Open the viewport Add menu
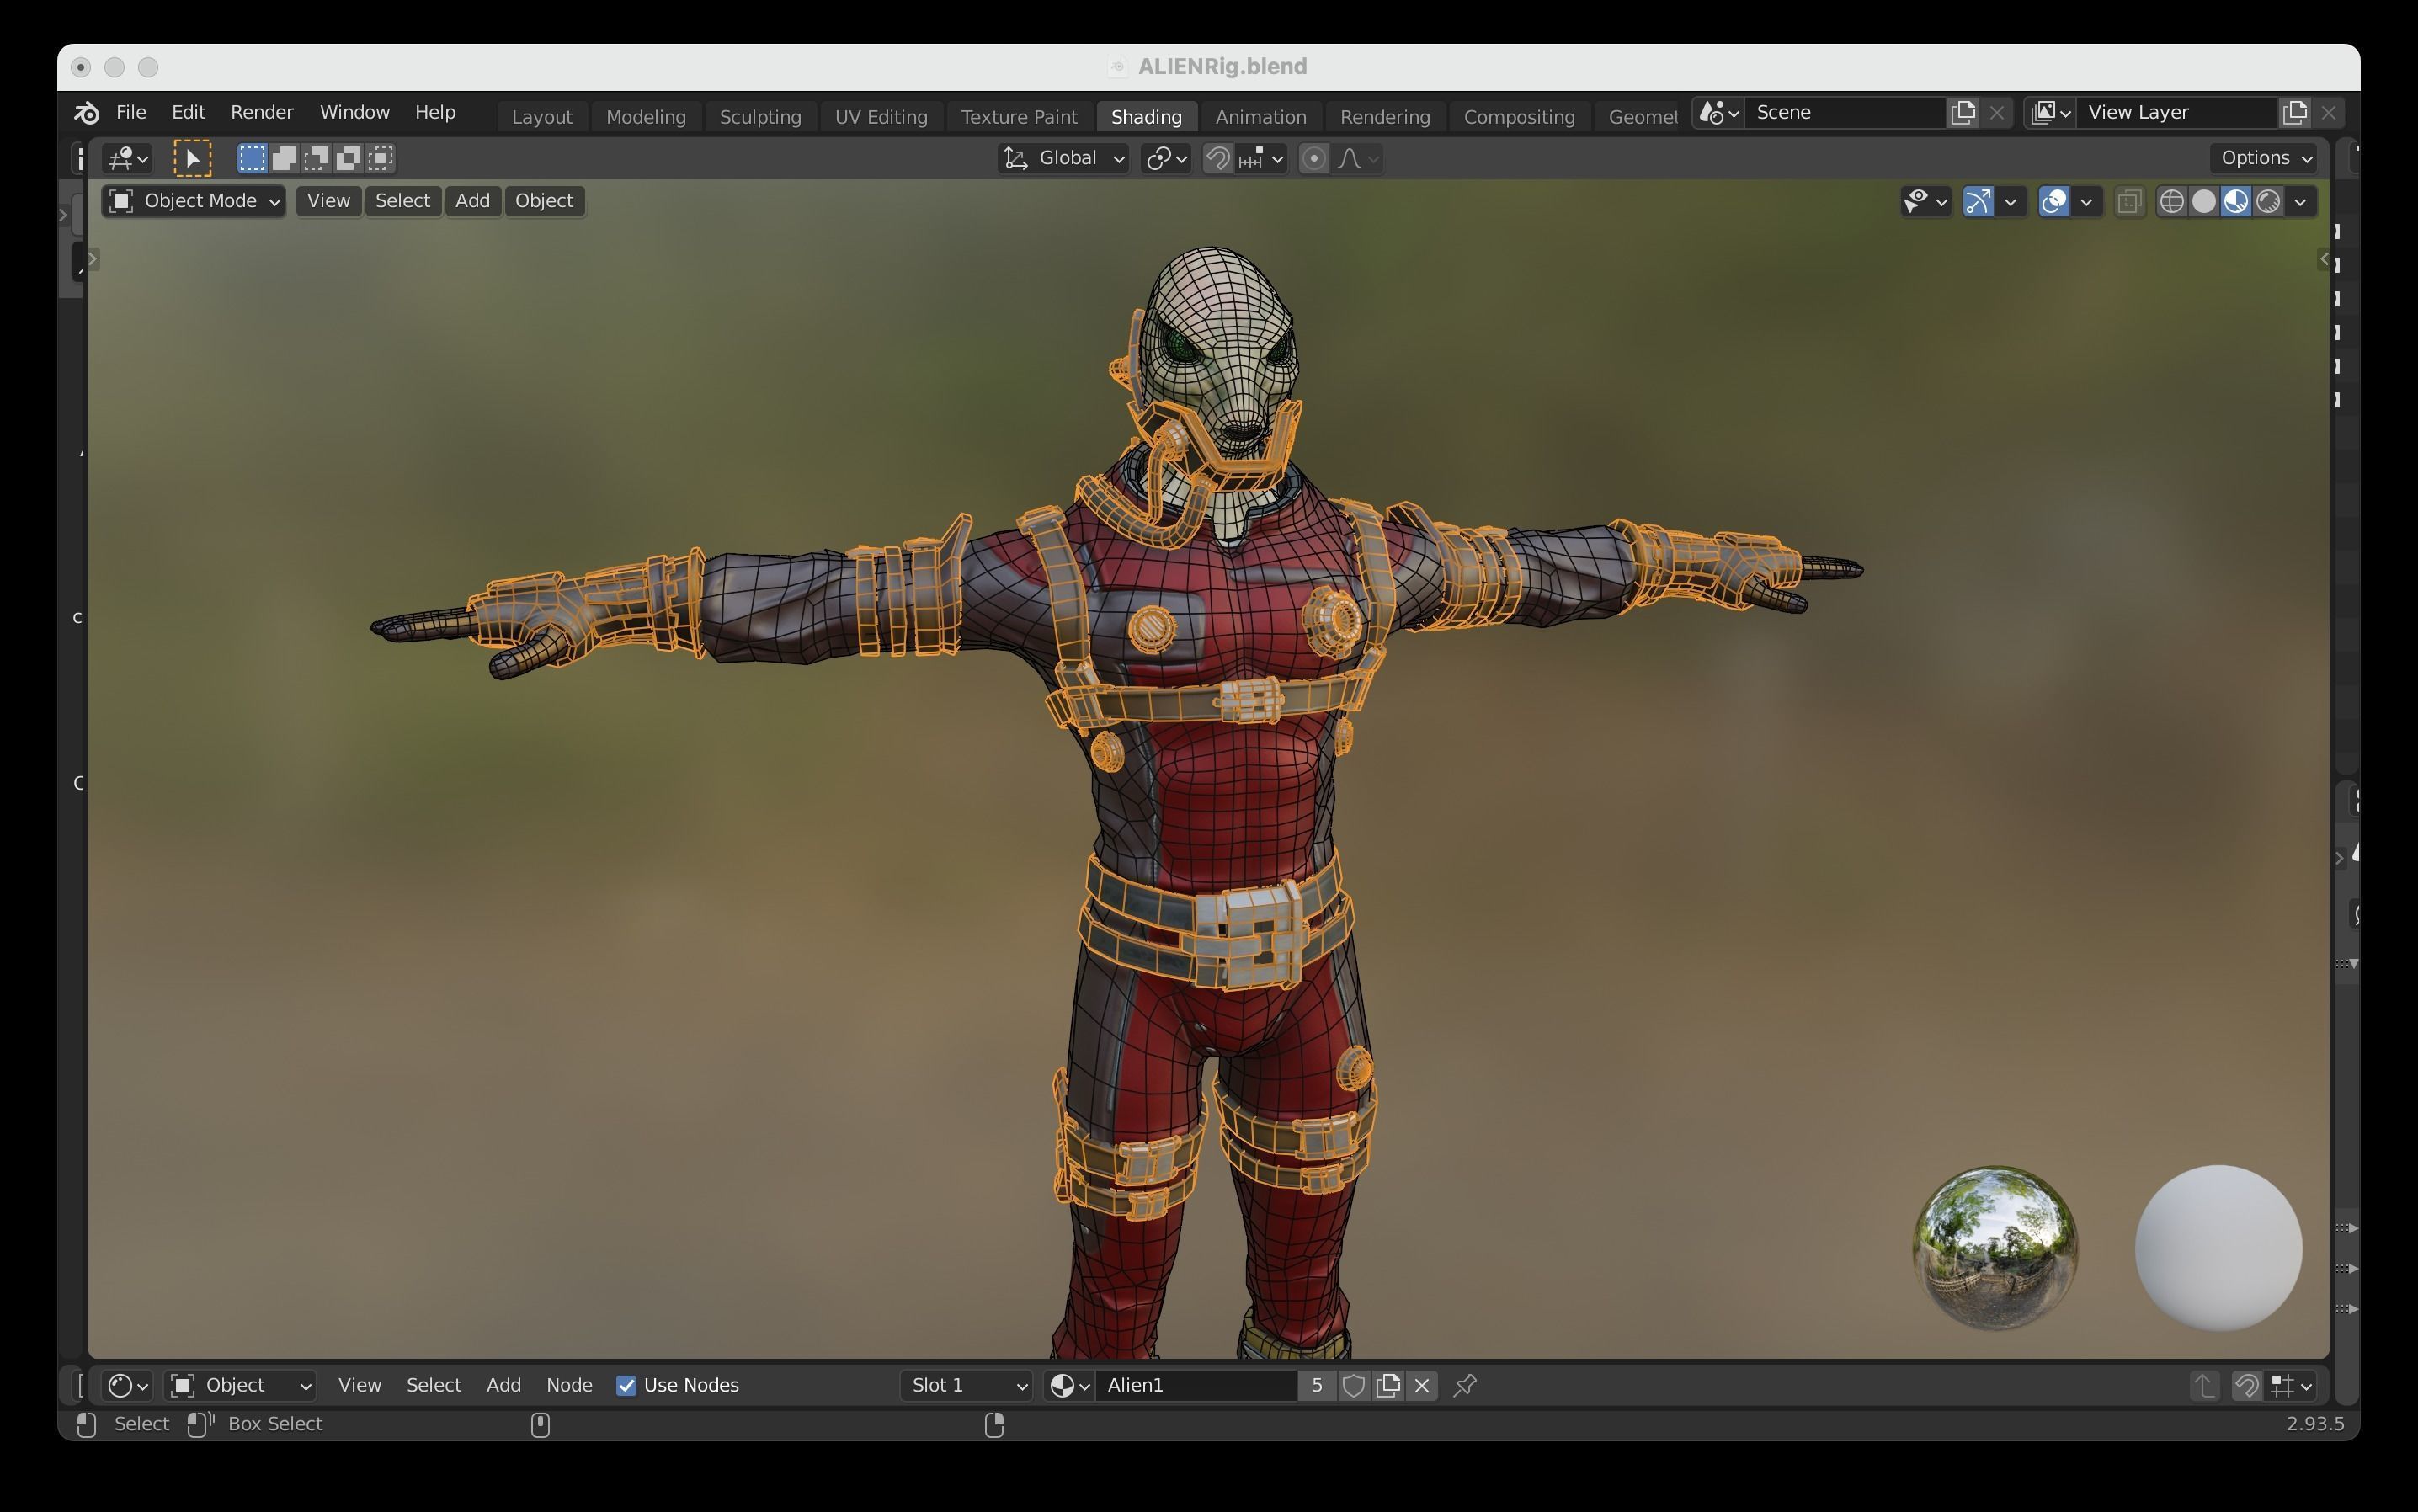The width and height of the screenshot is (2418, 1512). (x=472, y=201)
